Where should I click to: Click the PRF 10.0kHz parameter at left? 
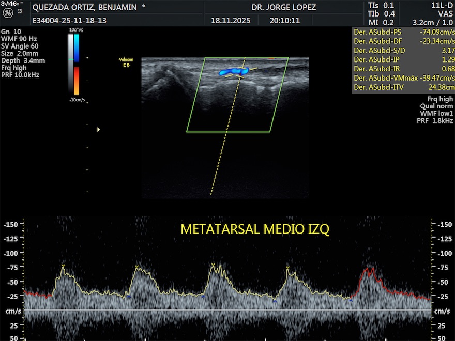pos(20,75)
